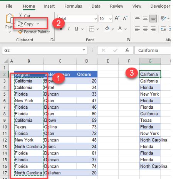Open the font name dropdown
This screenshot has width=176, height=179.
click(96, 19)
